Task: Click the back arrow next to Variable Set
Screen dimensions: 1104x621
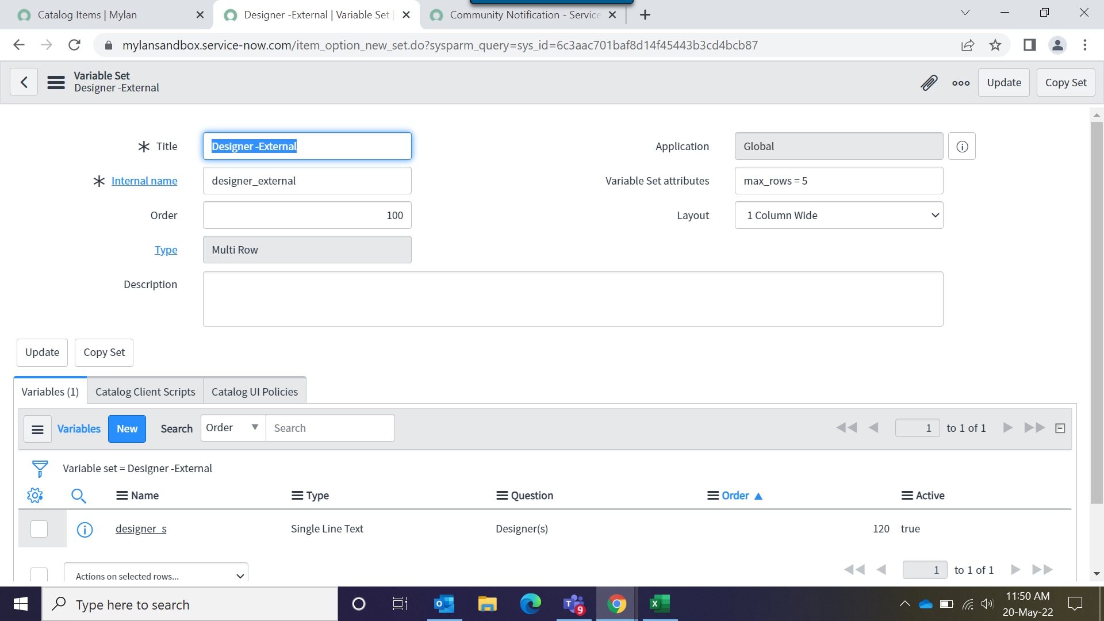Action: click(24, 82)
